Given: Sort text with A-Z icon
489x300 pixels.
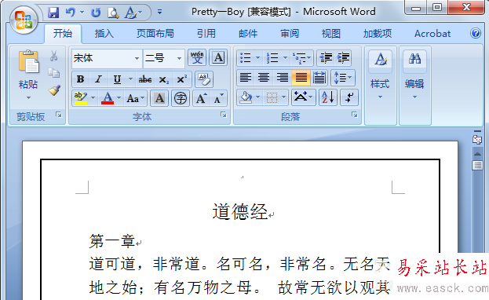Looking at the screenshot, I should [x=327, y=97].
